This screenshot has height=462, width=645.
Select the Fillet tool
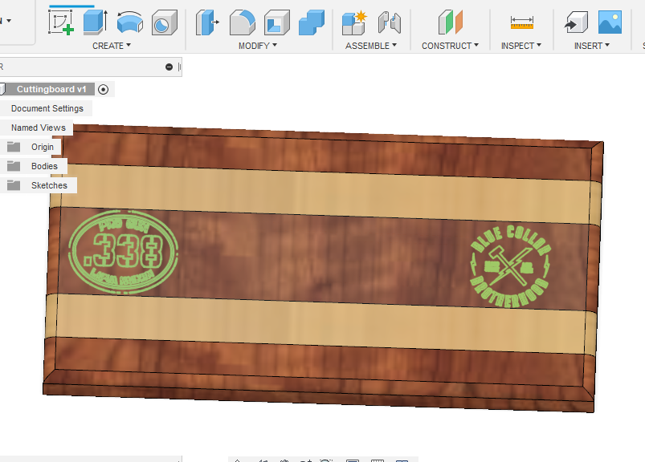(243, 22)
